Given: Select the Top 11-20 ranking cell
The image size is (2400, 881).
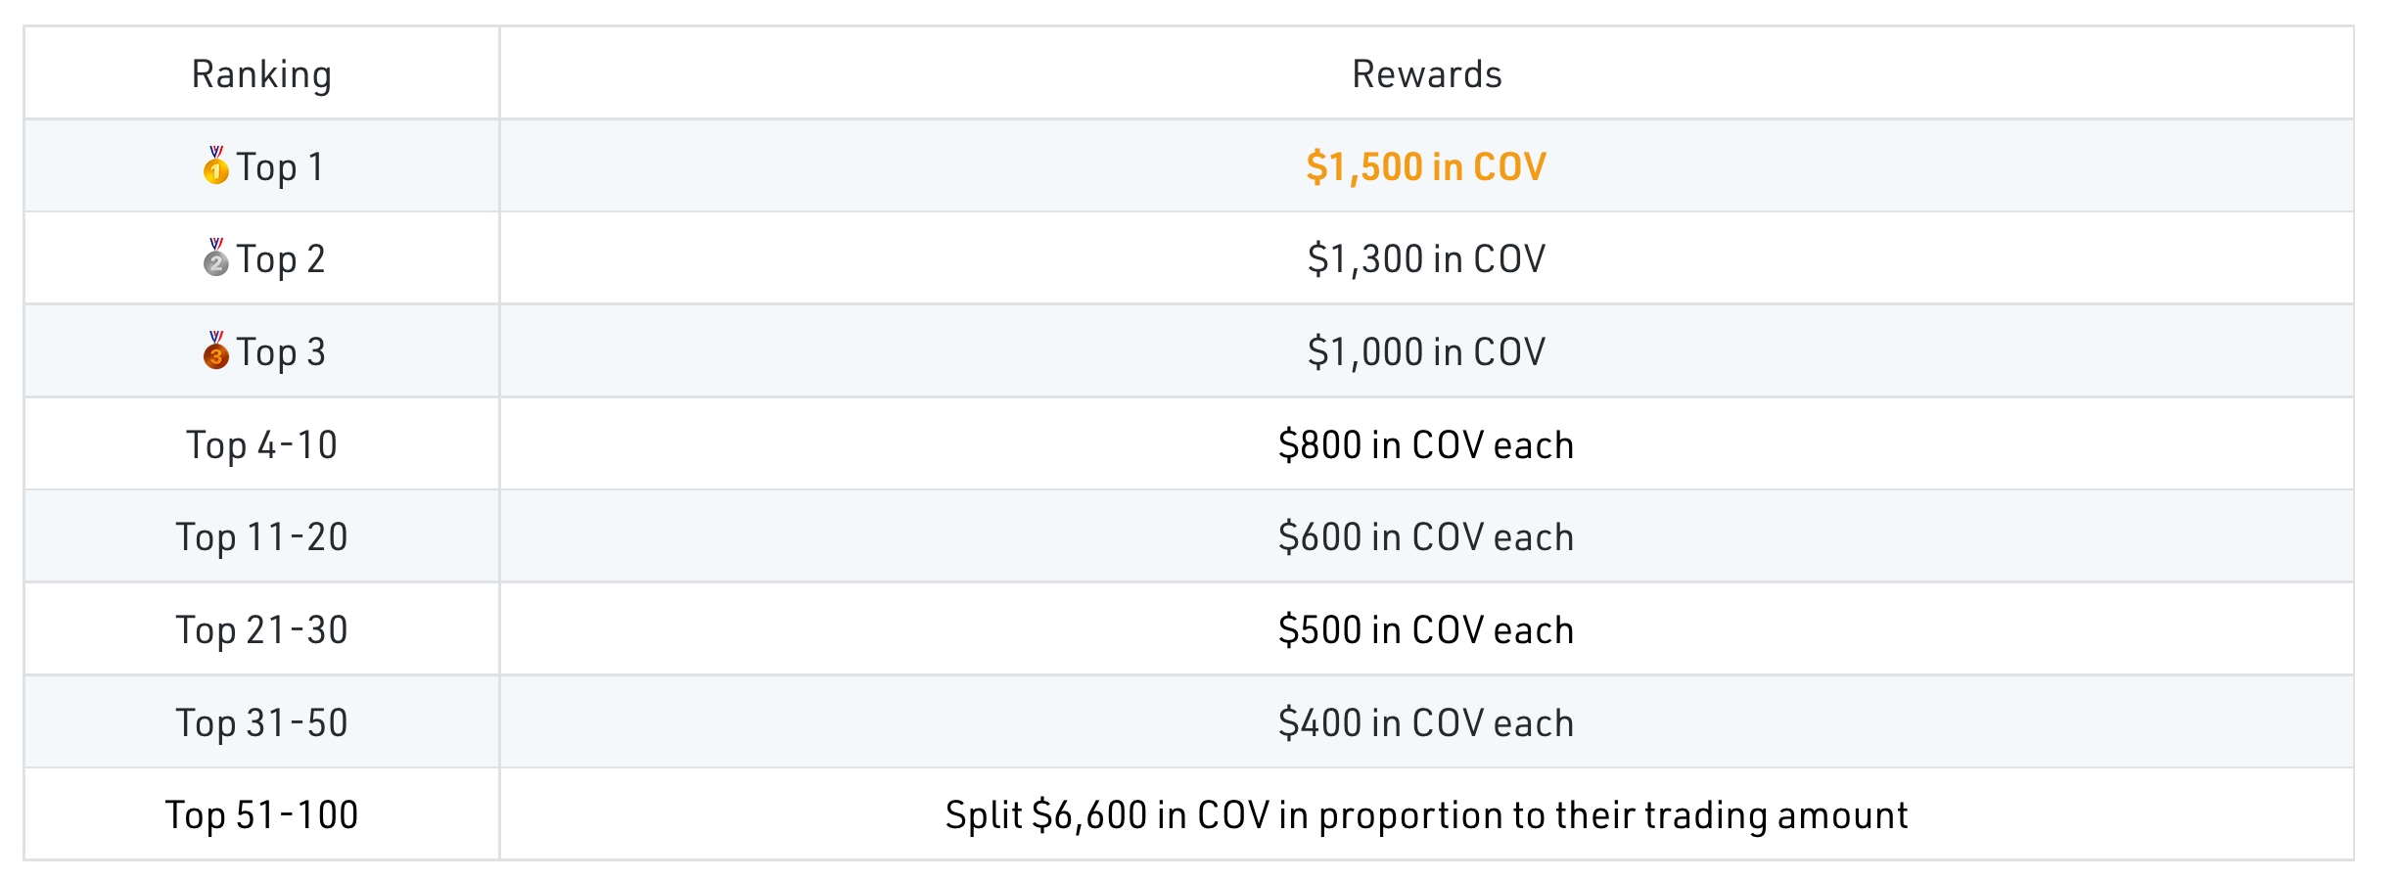Looking at the screenshot, I should point(261,536).
